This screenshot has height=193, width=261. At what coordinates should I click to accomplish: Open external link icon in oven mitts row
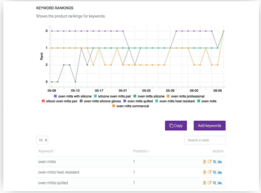[210, 161]
